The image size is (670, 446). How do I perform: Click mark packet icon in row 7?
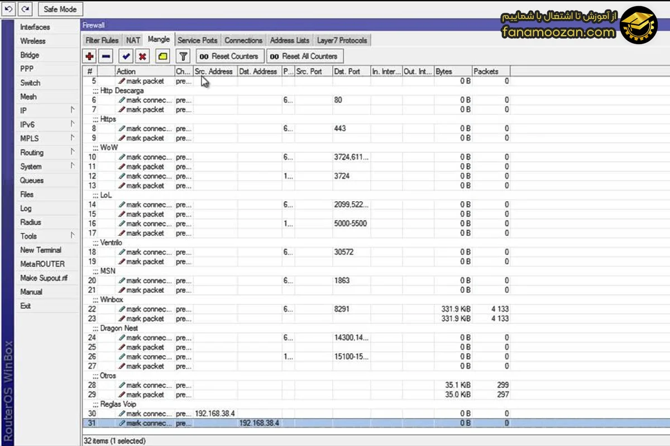122,110
